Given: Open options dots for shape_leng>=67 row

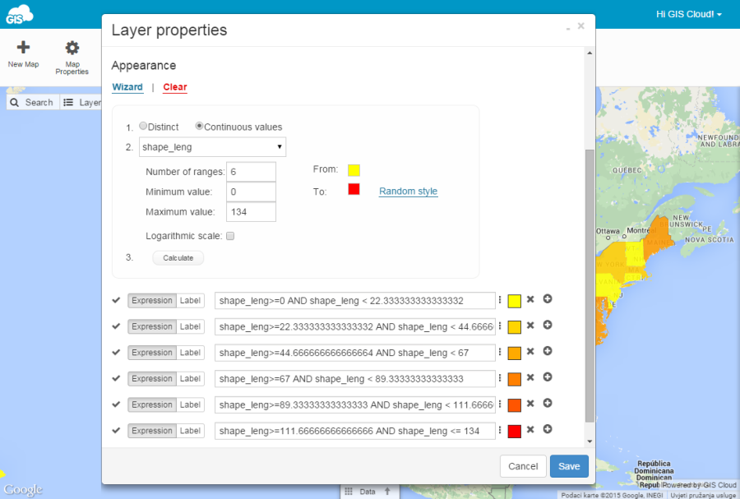Looking at the screenshot, I should 500,378.
